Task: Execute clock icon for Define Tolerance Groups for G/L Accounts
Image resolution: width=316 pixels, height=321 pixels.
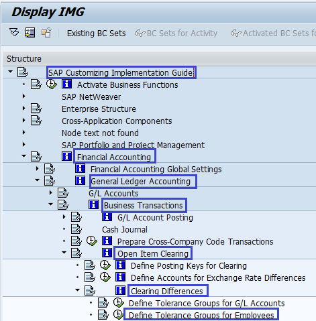Action: pyautogui.click(x=119, y=303)
